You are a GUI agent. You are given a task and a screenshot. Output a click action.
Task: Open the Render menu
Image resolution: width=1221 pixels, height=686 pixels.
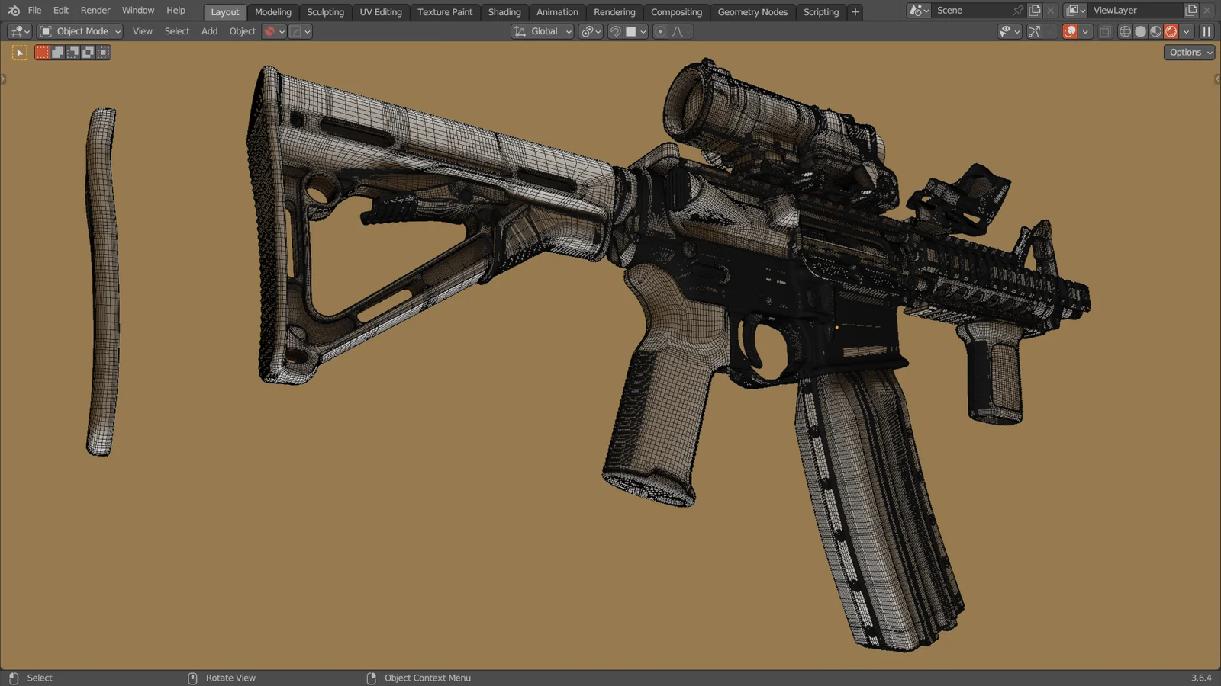click(95, 10)
